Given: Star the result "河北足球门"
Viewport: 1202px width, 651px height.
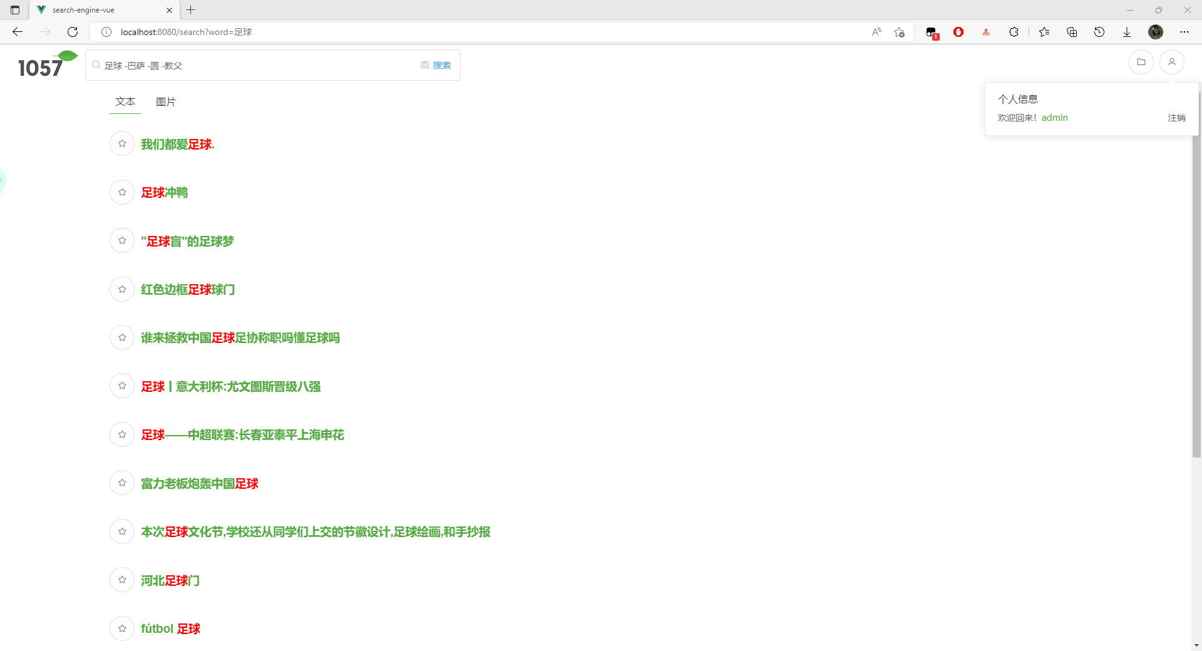Looking at the screenshot, I should [122, 580].
